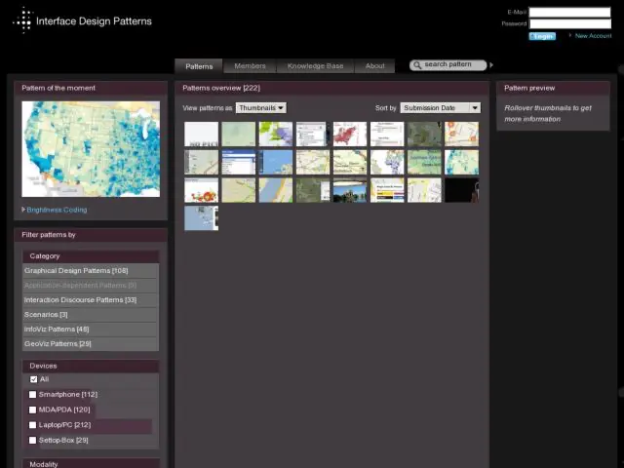
Task: Open the mostly black thumbnail
Action: (461, 190)
